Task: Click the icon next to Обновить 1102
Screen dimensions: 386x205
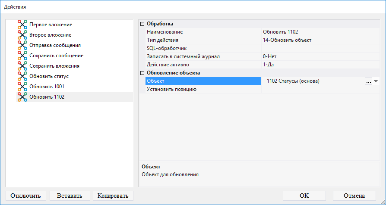Action: [x=22, y=97]
